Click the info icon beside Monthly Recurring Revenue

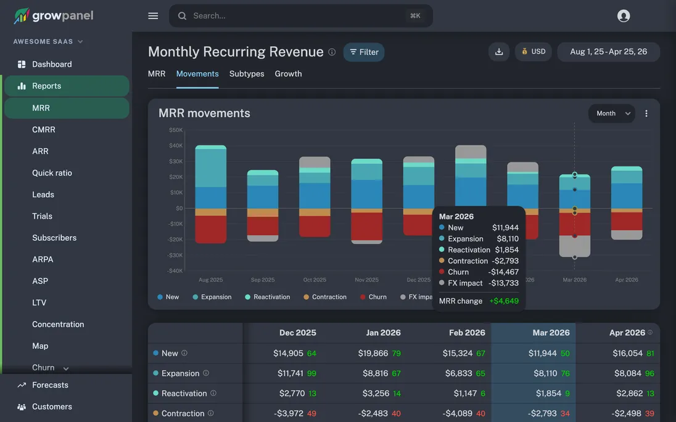(332, 52)
